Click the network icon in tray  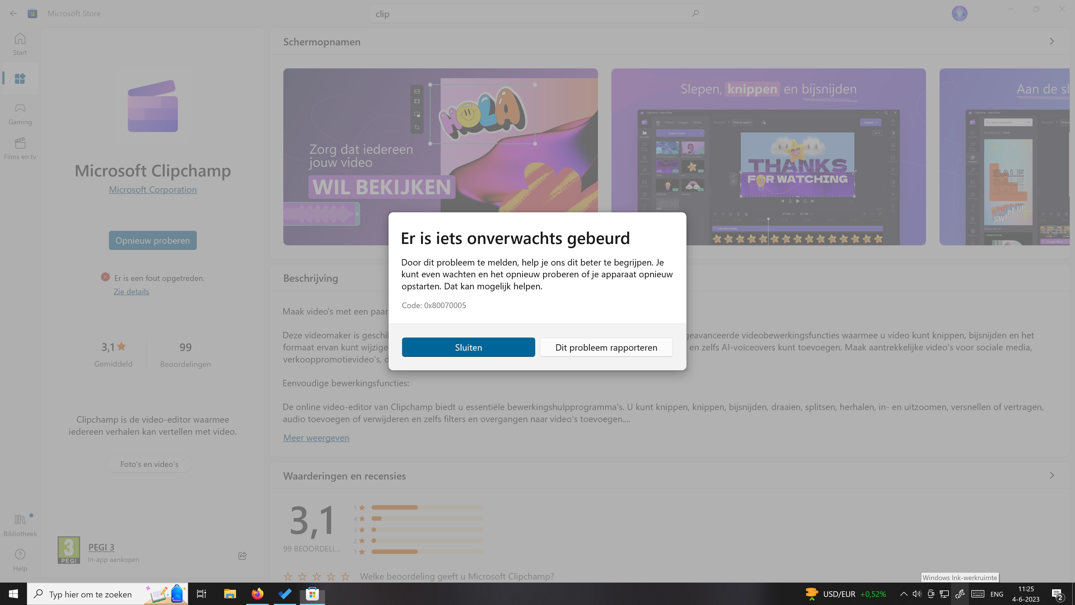tap(944, 594)
